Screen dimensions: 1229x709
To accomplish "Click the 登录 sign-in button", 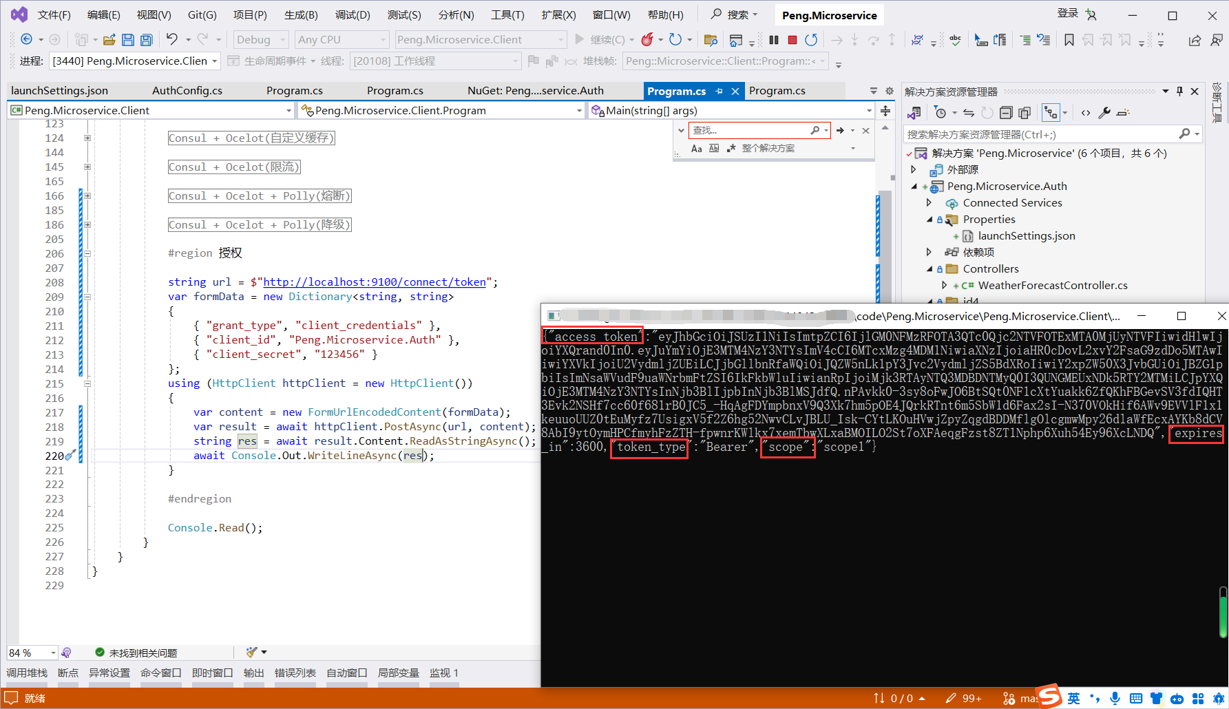I will point(1068,14).
